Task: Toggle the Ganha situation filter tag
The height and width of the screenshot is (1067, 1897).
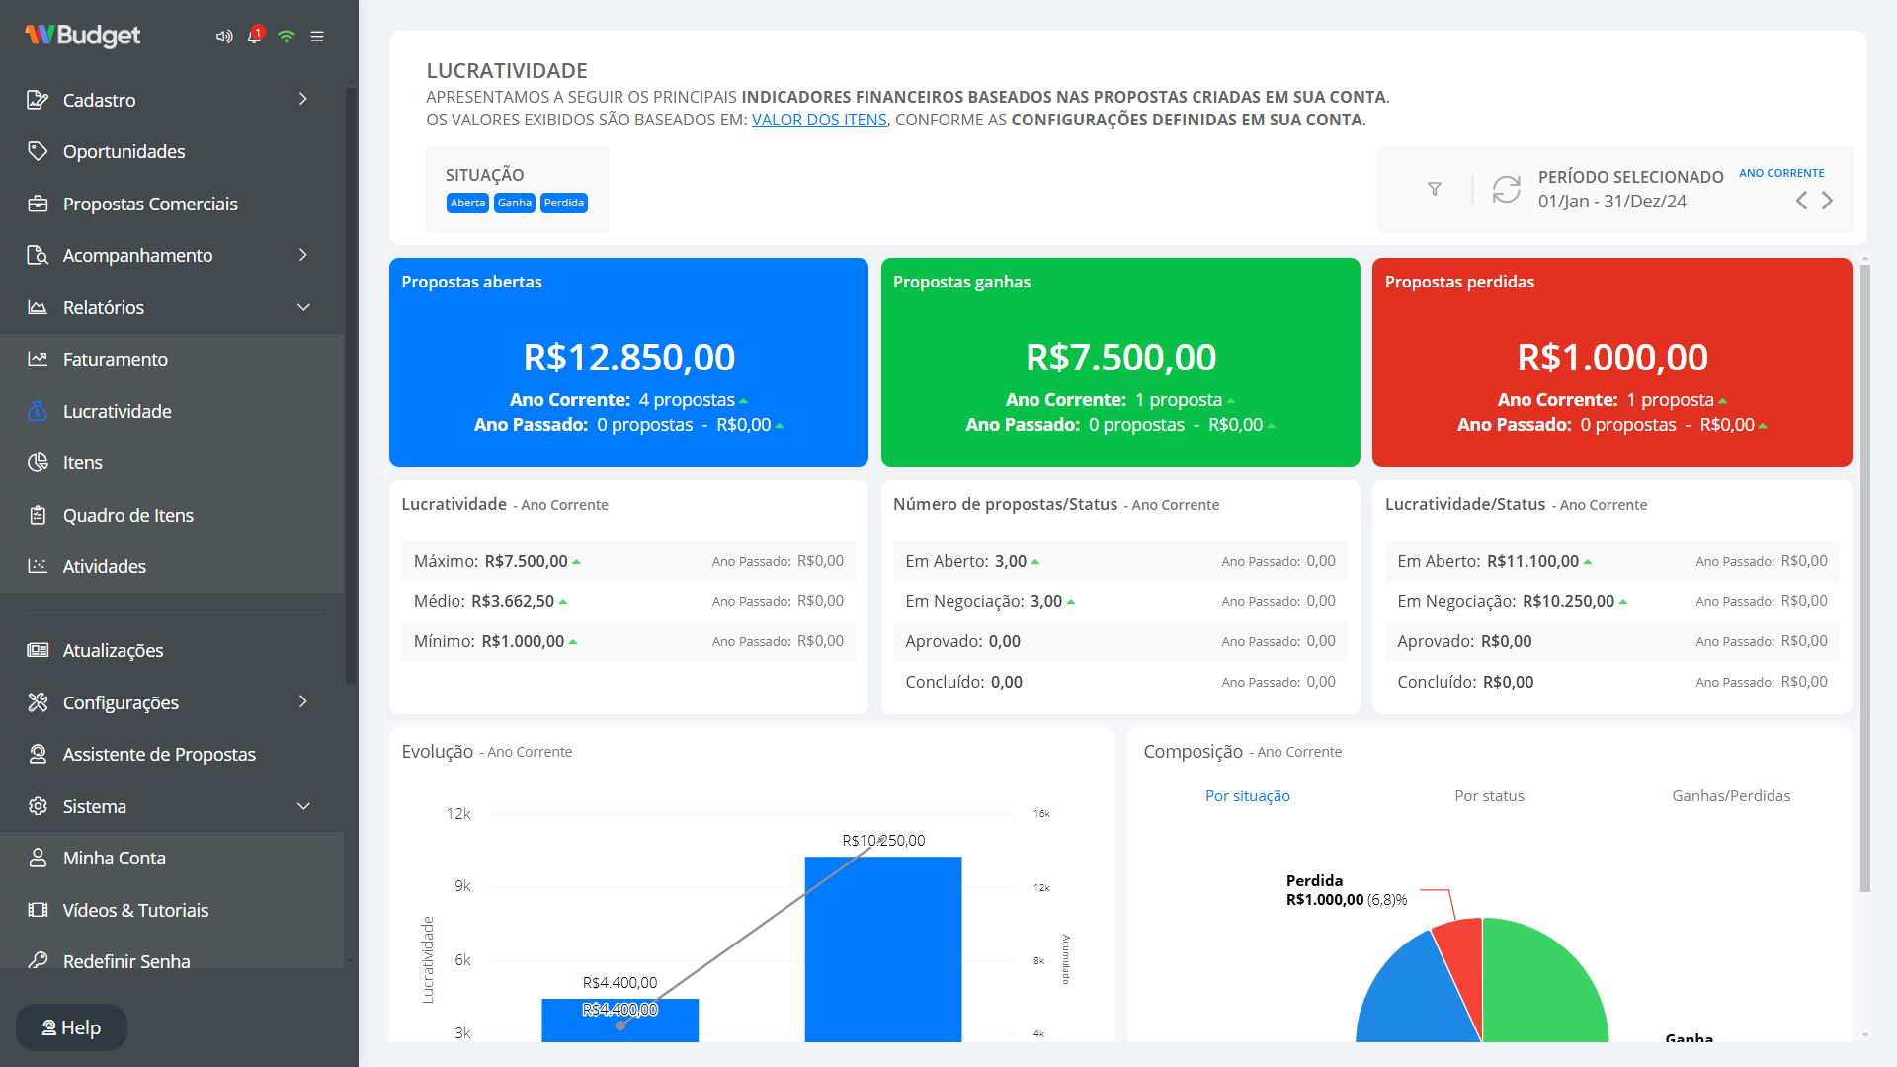Action: 514,203
